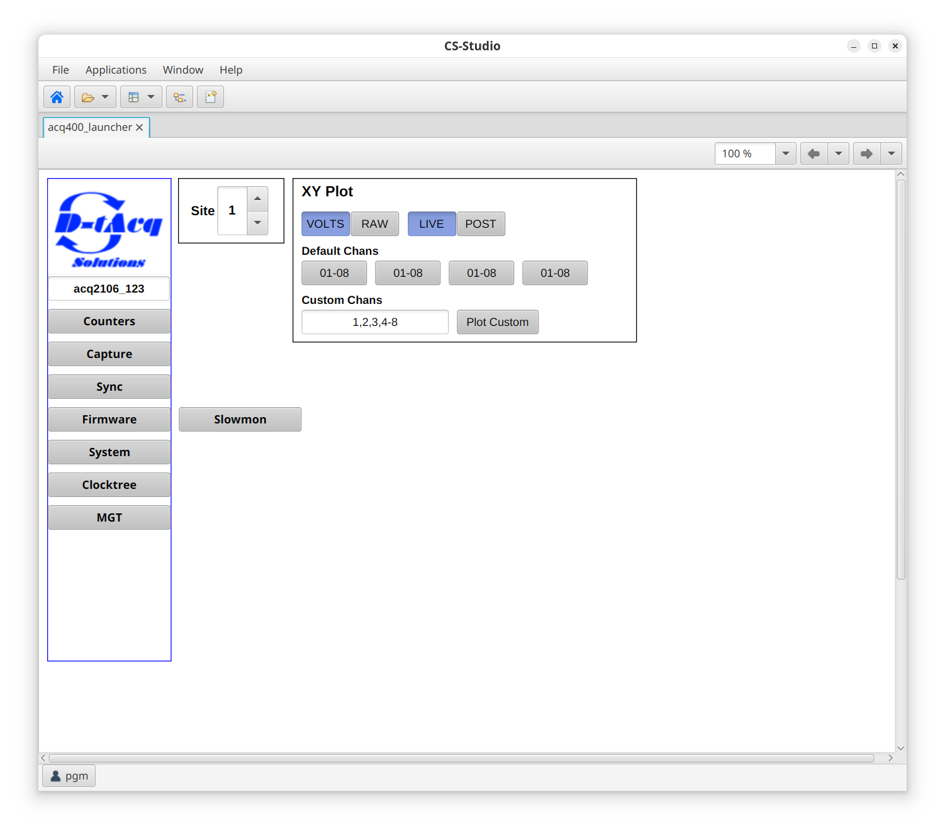This screenshot has width=945, height=833.
Task: Click the fourth 01-08 default chans button
Action: point(555,273)
